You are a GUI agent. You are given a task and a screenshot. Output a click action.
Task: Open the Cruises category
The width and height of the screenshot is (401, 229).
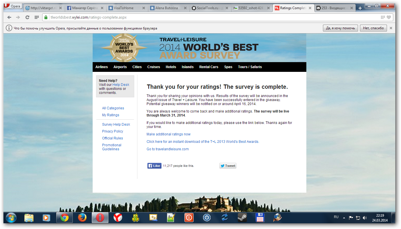pos(153,67)
